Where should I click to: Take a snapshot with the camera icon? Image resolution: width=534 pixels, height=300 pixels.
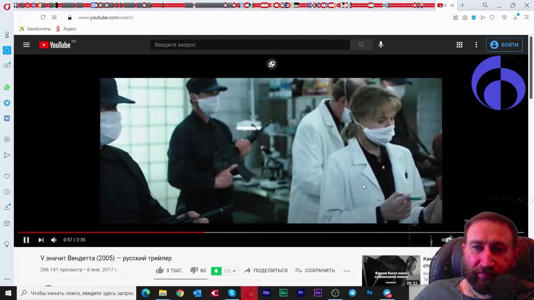pyautogui.click(x=465, y=17)
